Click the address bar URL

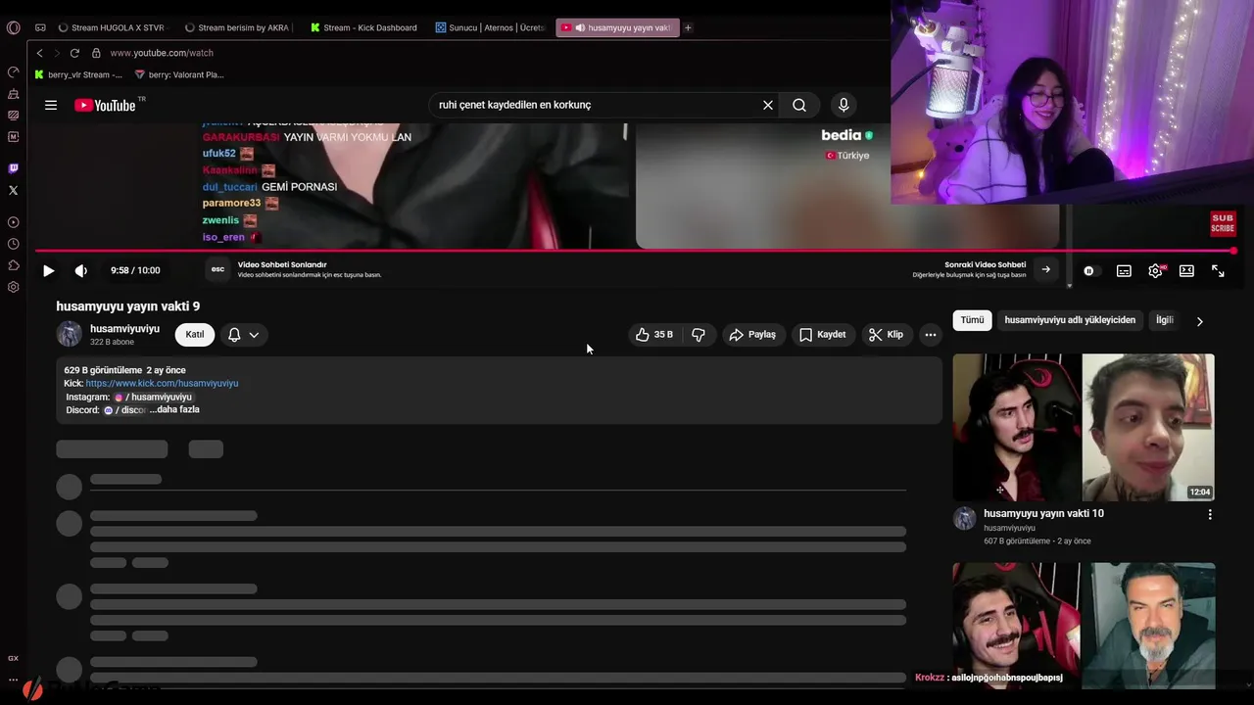[162, 53]
